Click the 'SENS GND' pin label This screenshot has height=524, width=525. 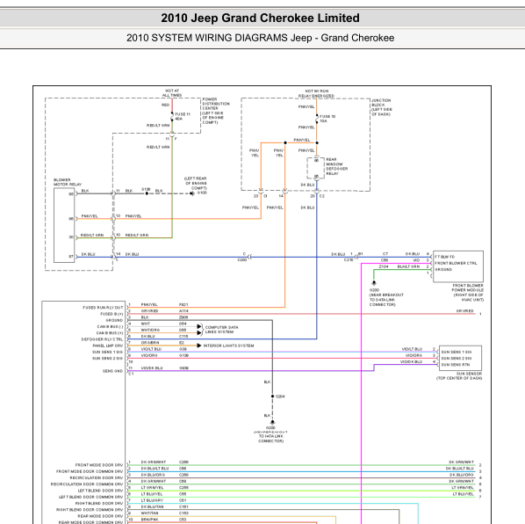[x=113, y=371]
